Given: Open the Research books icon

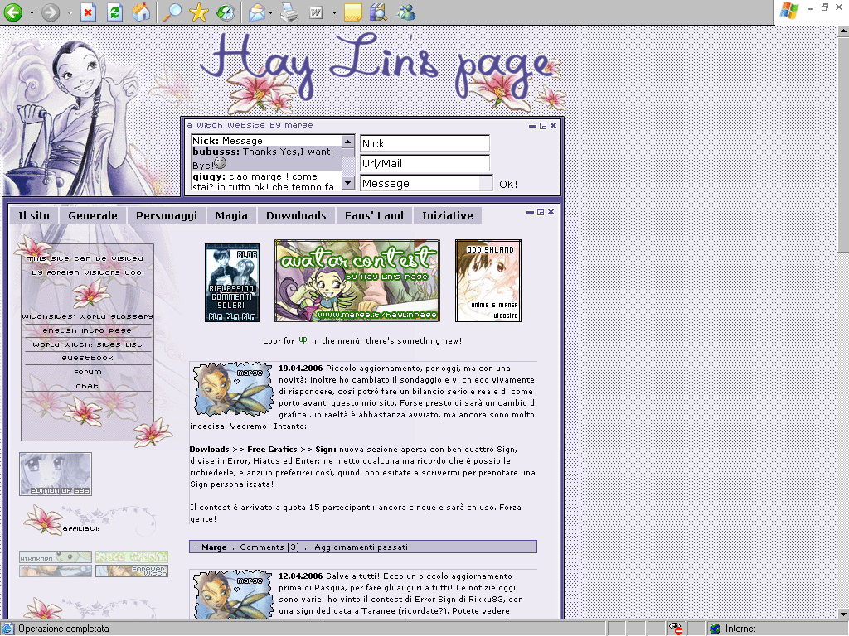Looking at the screenshot, I should 378,12.
